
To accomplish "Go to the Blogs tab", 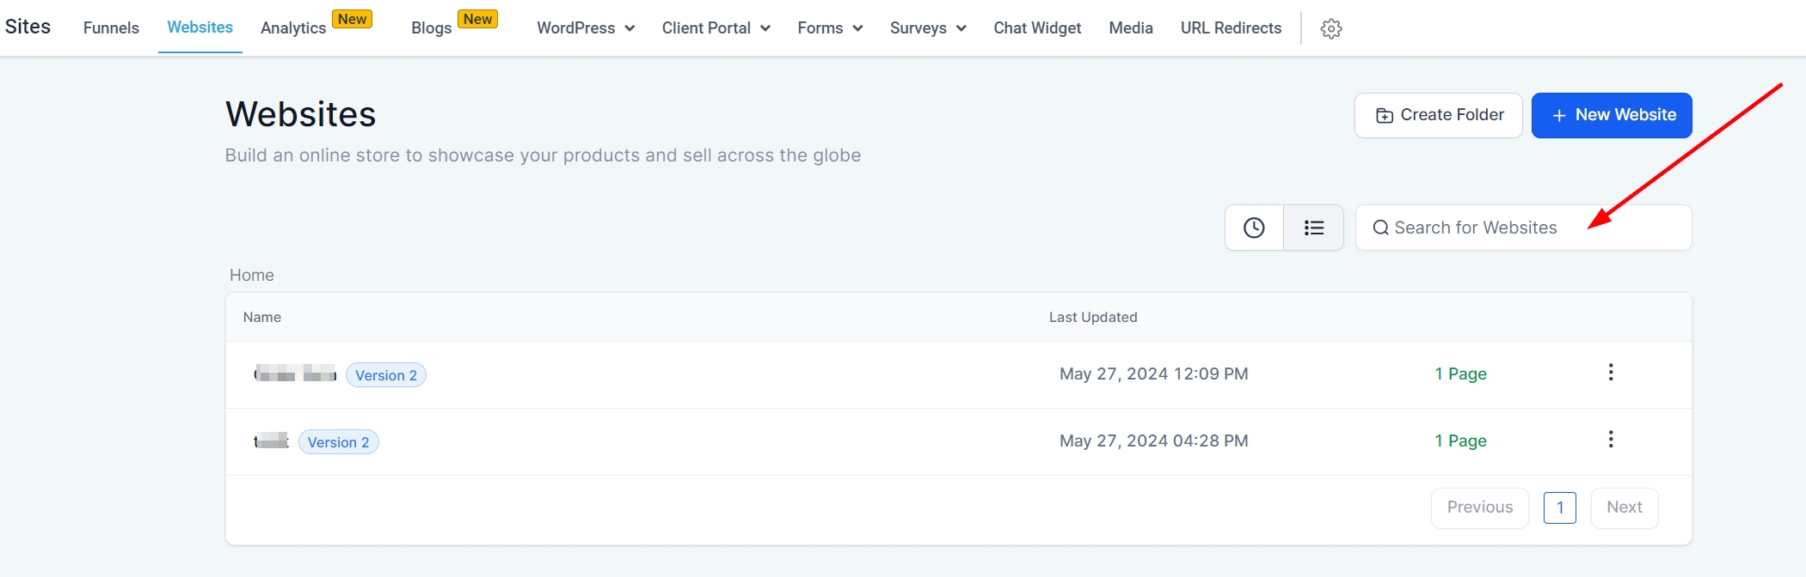I will click(x=432, y=28).
